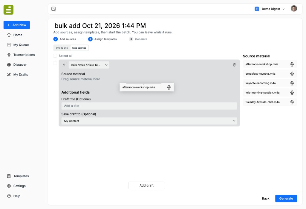Click the Add New button
The image size is (306, 209).
17,25
